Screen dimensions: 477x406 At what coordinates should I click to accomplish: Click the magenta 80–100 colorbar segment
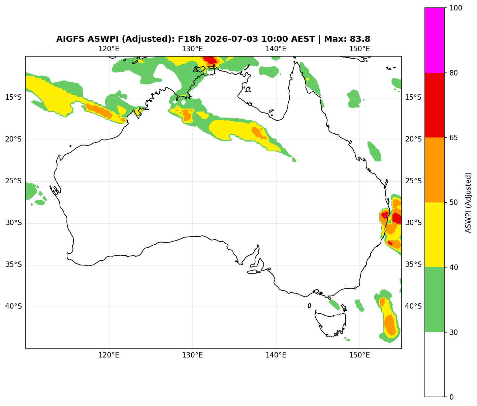click(x=435, y=40)
